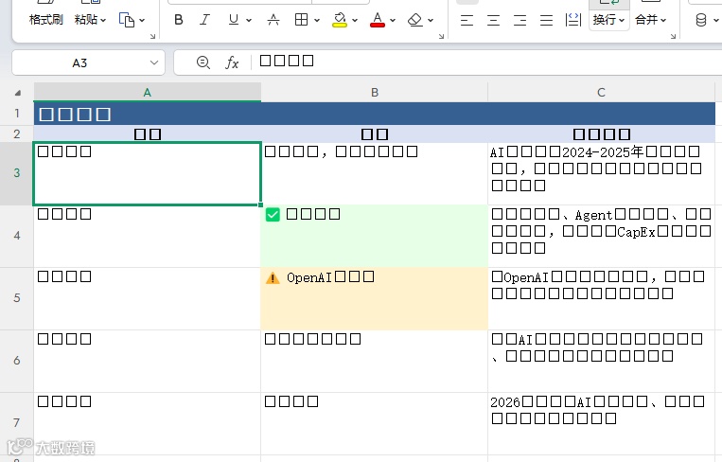Open the Underline style dropdown
The image size is (722, 462).
pos(249,20)
